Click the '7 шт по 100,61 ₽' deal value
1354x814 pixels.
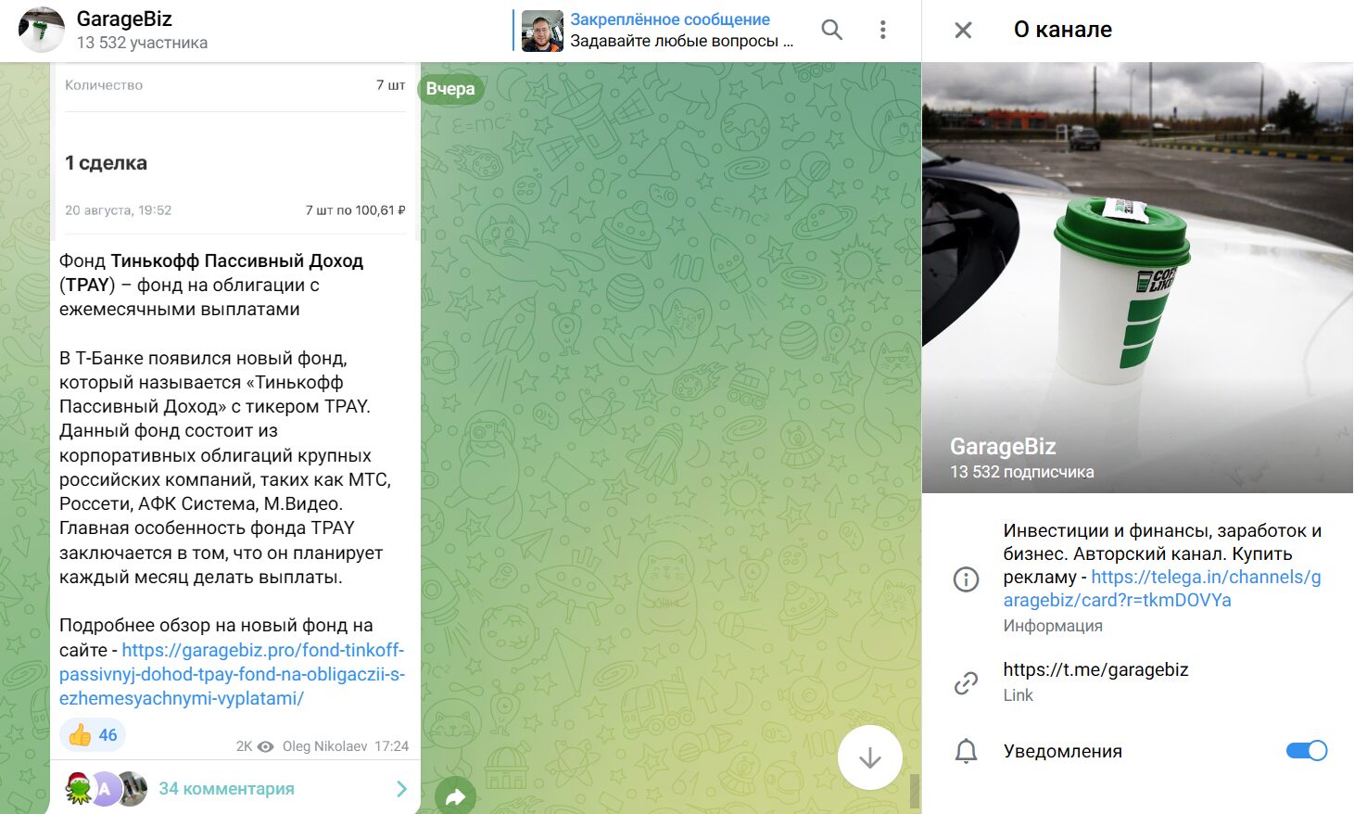point(355,210)
